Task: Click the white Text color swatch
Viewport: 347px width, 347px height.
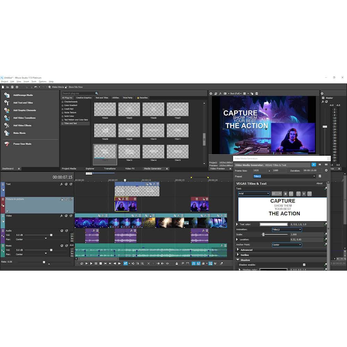Action: [x=273, y=225]
